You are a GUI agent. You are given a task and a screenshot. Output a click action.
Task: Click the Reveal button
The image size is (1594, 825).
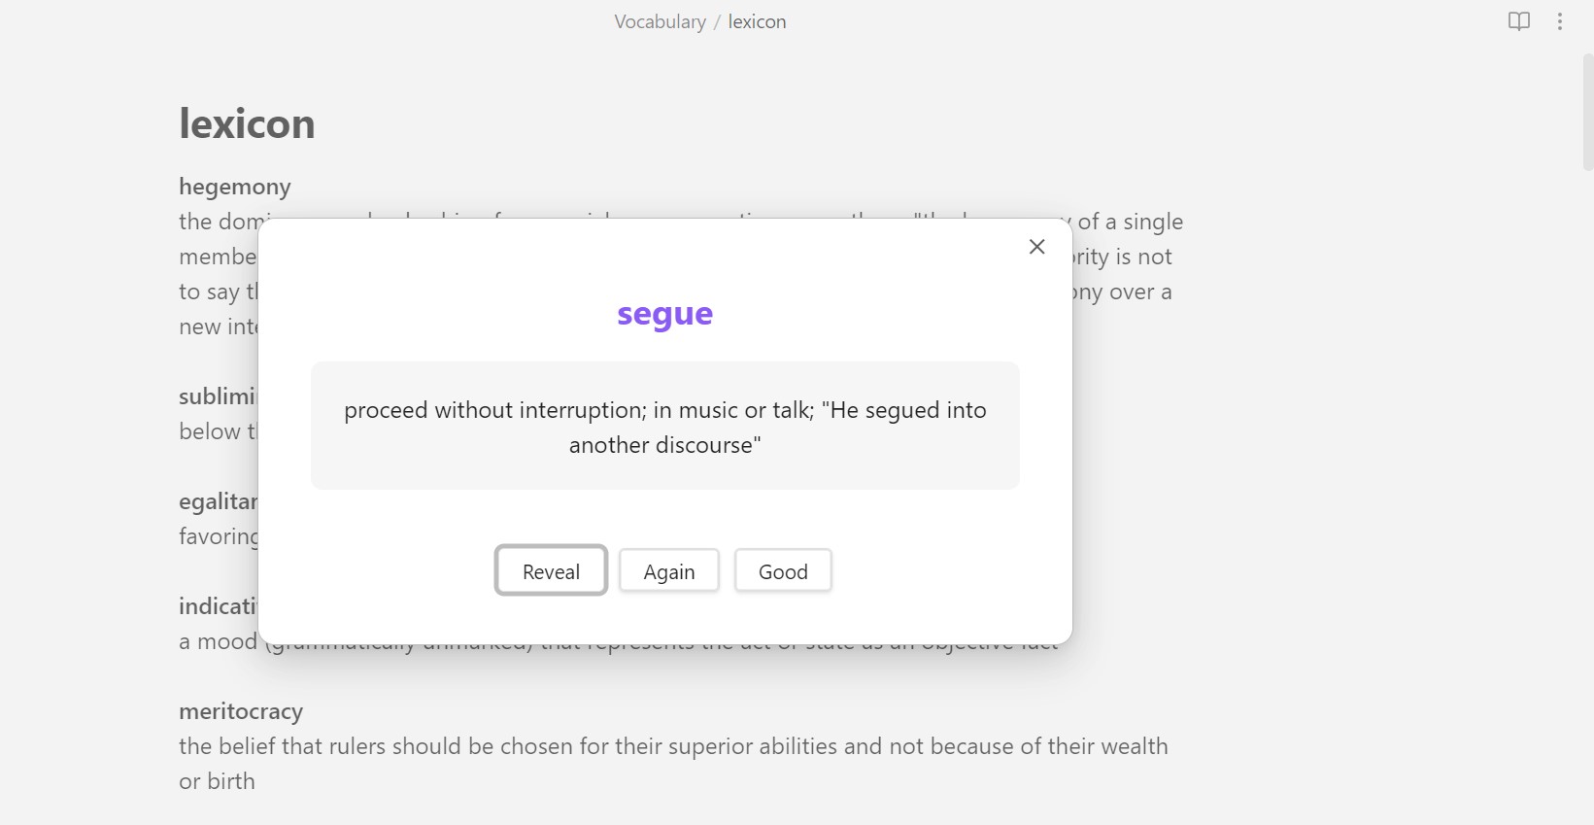551,570
